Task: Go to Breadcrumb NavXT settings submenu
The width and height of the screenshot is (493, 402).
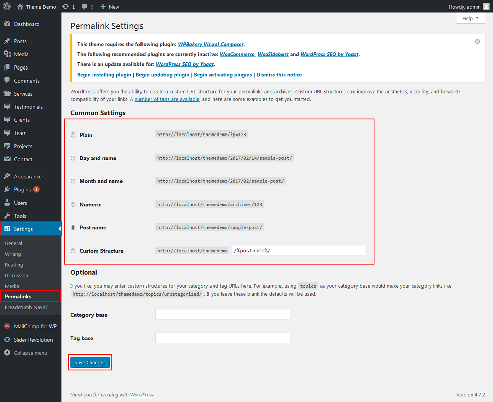Action: coord(26,307)
